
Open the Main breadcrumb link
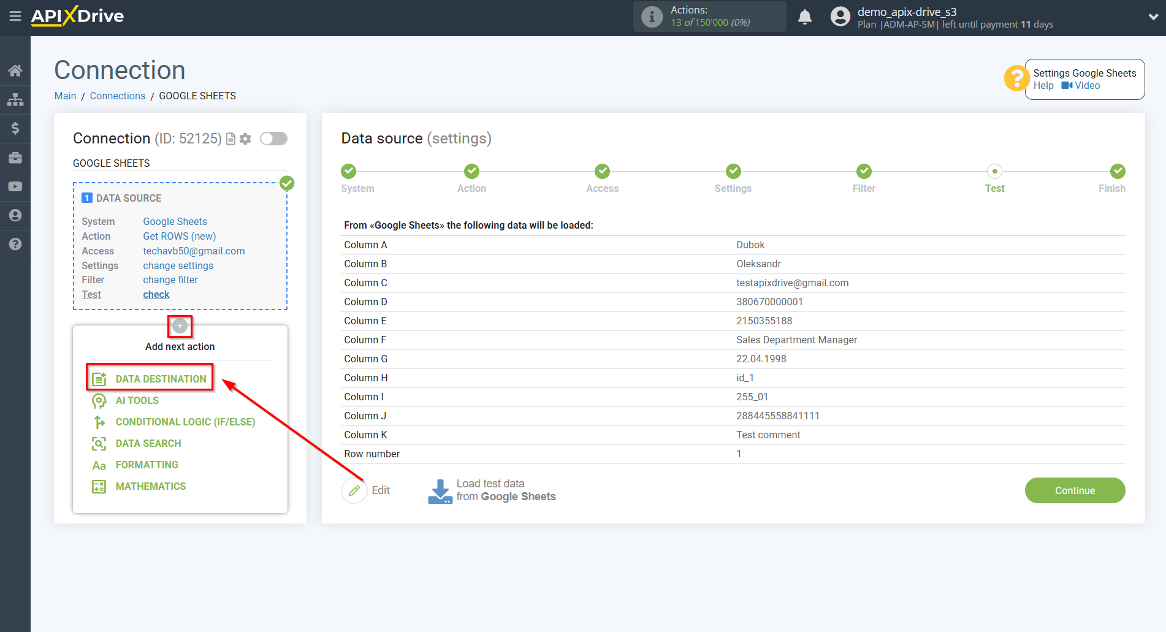65,96
